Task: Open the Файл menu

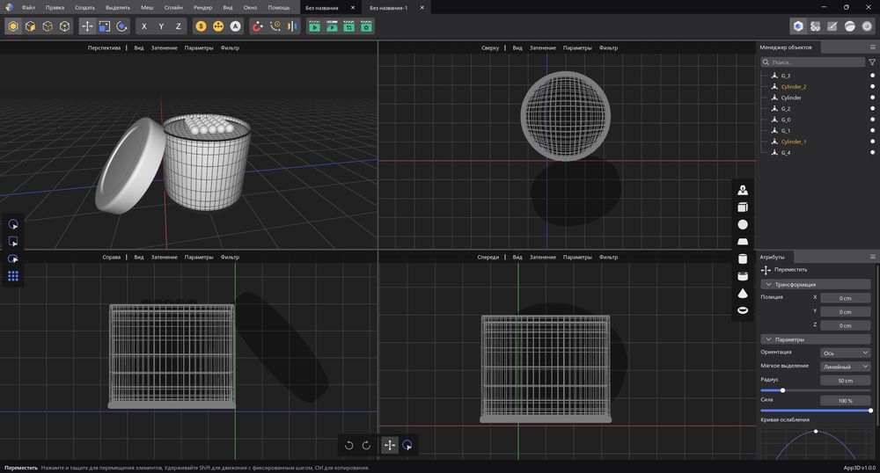Action: (28, 7)
